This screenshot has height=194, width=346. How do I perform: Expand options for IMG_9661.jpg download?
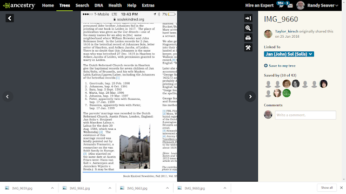point(110,188)
